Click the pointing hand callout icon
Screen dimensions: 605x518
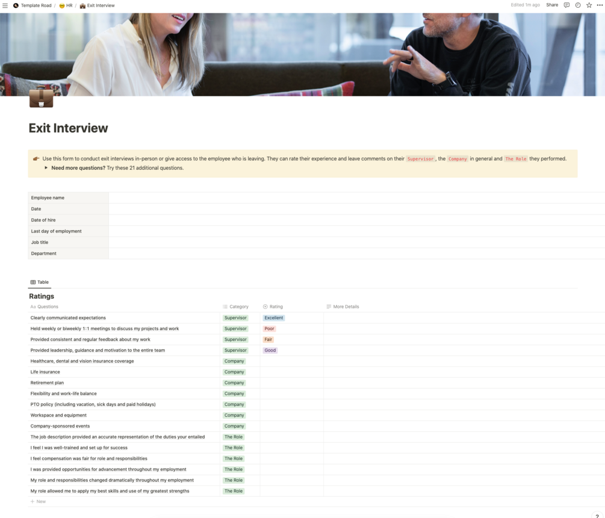pos(36,158)
